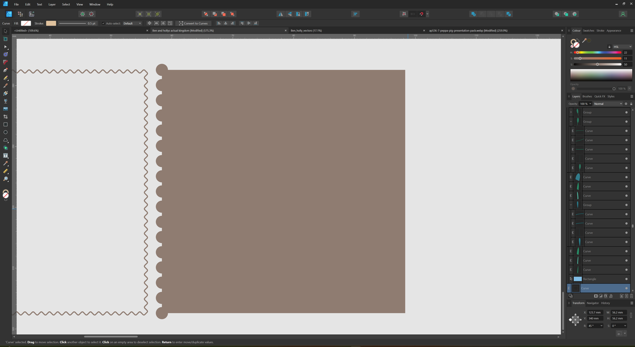This screenshot has height=347, width=635.
Task: Switch to the Pixel persona
Action: (x=20, y=14)
